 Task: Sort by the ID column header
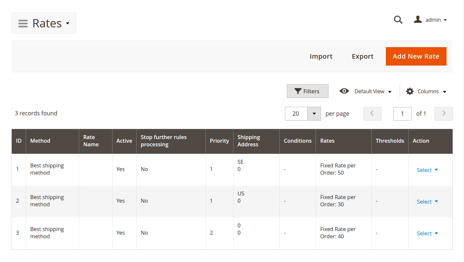19,141
